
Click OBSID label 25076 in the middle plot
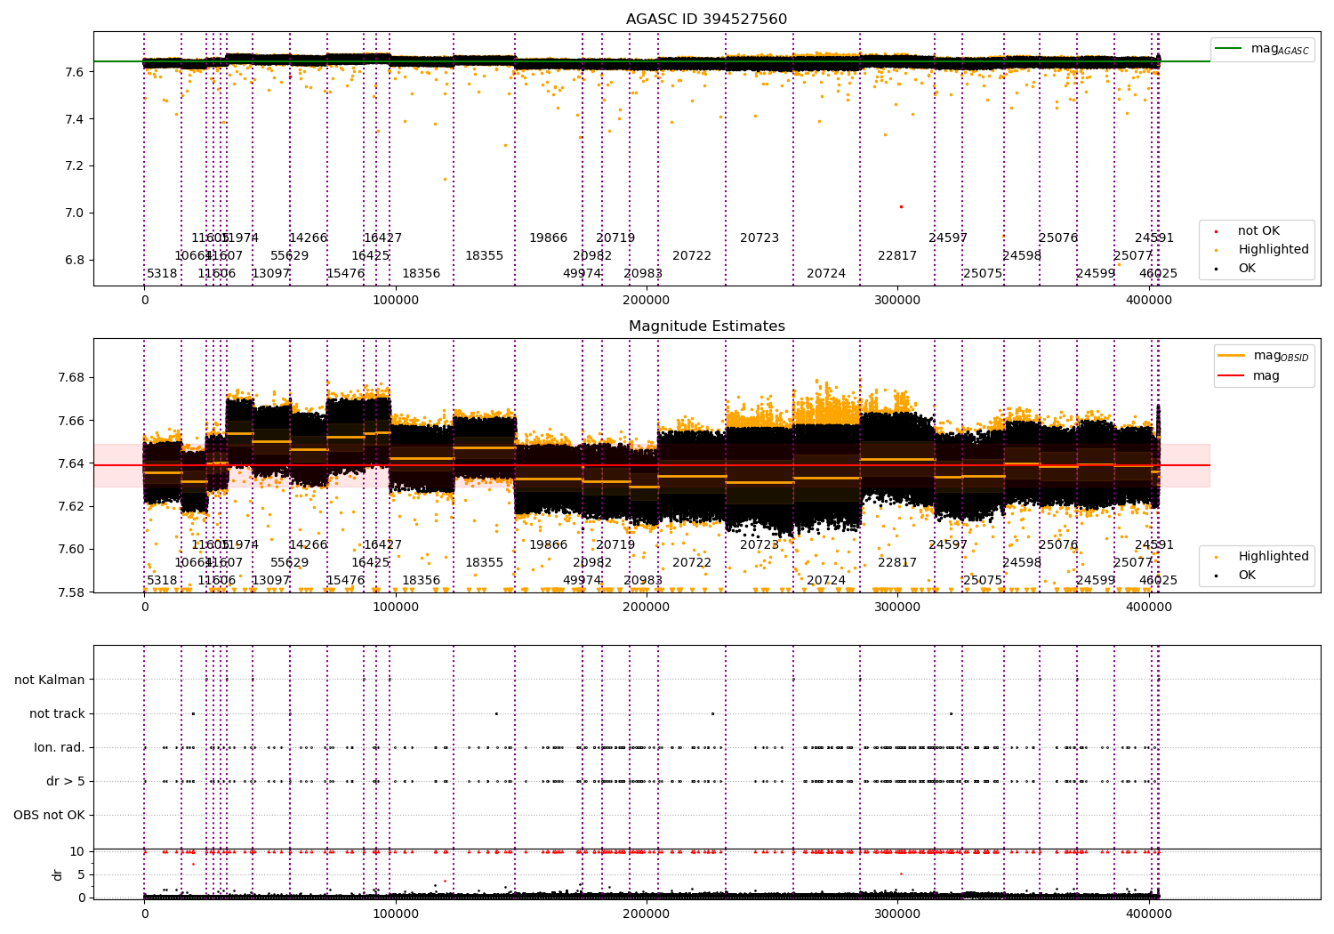tap(1058, 545)
